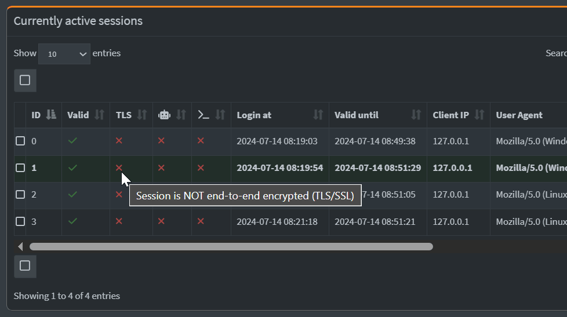Click the red terminal-column cross for session 0
567x317 pixels.
pyautogui.click(x=201, y=141)
